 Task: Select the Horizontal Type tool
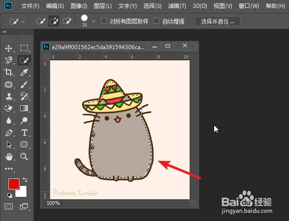24,133
